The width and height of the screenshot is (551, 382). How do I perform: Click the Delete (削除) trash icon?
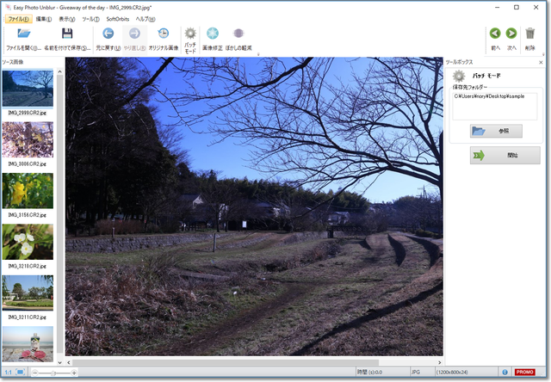click(x=530, y=34)
